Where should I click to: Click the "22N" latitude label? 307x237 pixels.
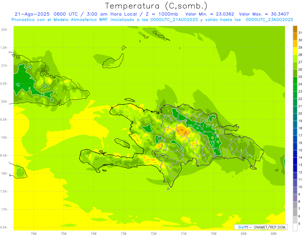click(4, 30)
